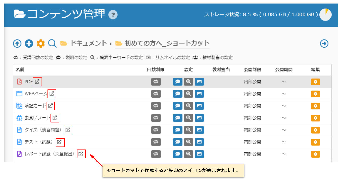The height and width of the screenshot is (180, 342).
Task: Click the magnifier search icon
Action: [x=52, y=44]
